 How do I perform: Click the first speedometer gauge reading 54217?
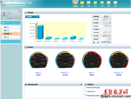point(39,60)
